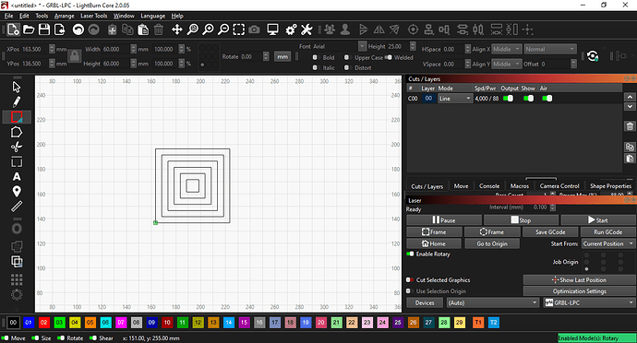Viewport: 637px width, 343px height.
Task: Open the Align X Middle dropdown
Action: click(x=506, y=49)
